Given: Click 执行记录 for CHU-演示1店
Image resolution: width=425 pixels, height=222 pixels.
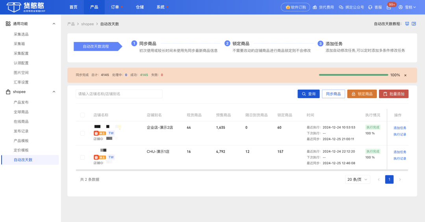Looking at the screenshot, I should tap(400, 159).
